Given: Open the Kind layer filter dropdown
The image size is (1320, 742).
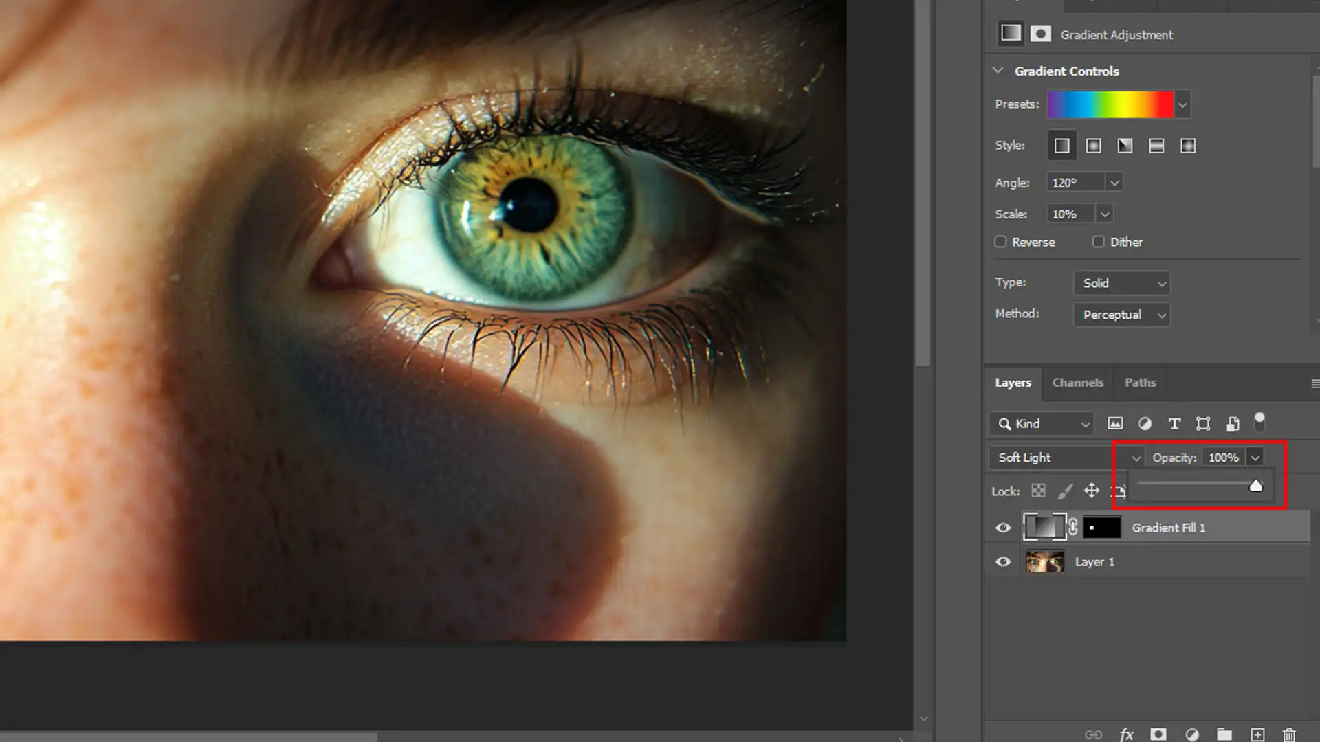Looking at the screenshot, I should click(x=1042, y=424).
